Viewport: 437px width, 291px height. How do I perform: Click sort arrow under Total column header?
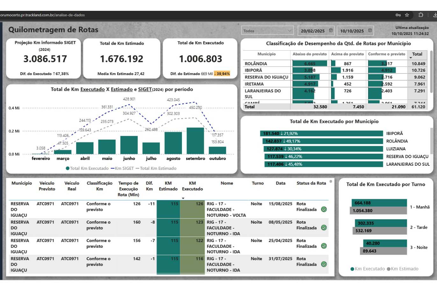coord(411,58)
